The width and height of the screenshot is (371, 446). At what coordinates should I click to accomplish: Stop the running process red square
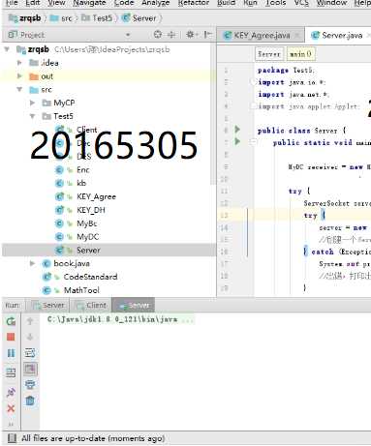11,337
